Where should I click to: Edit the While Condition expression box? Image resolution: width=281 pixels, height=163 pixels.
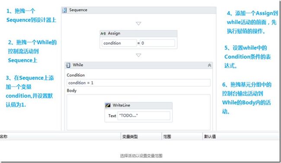pyautogui.click(x=138, y=83)
